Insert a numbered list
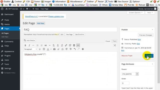160x90 pixels. point(41,45)
